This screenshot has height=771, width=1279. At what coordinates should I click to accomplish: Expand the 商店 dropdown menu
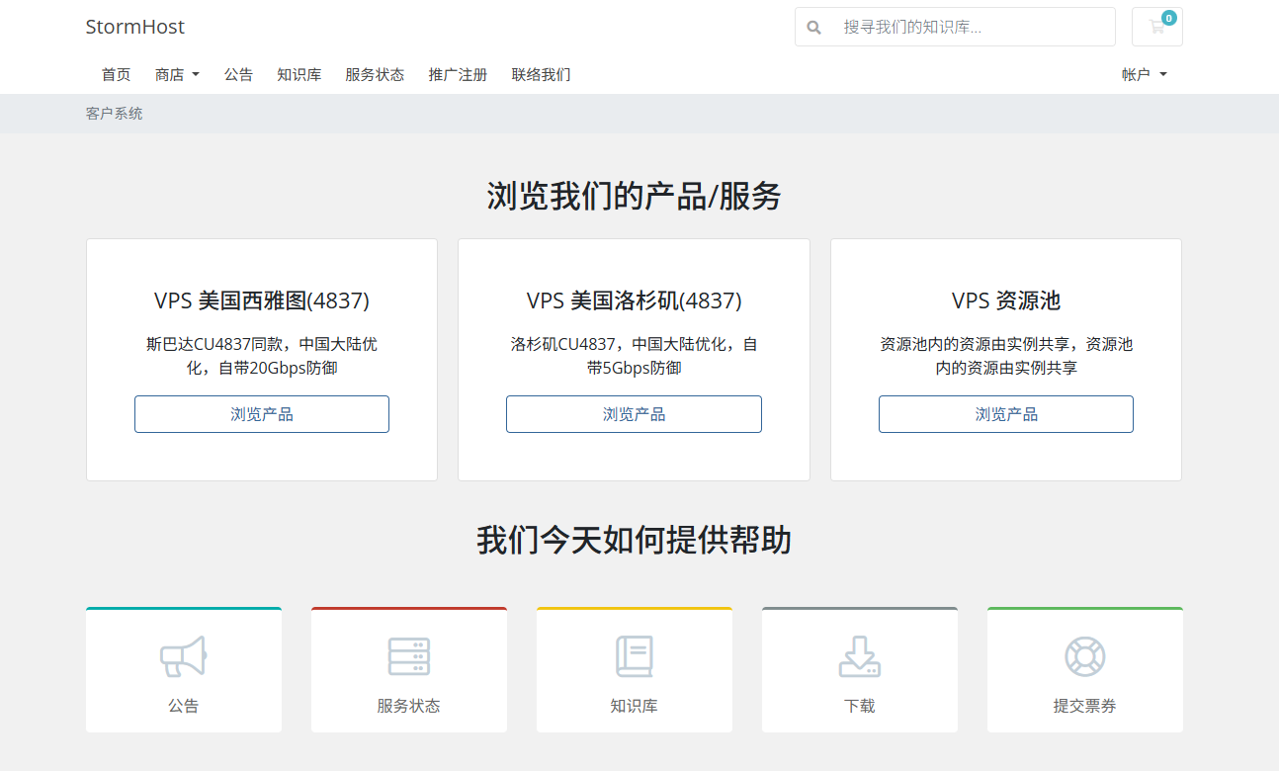tap(177, 74)
